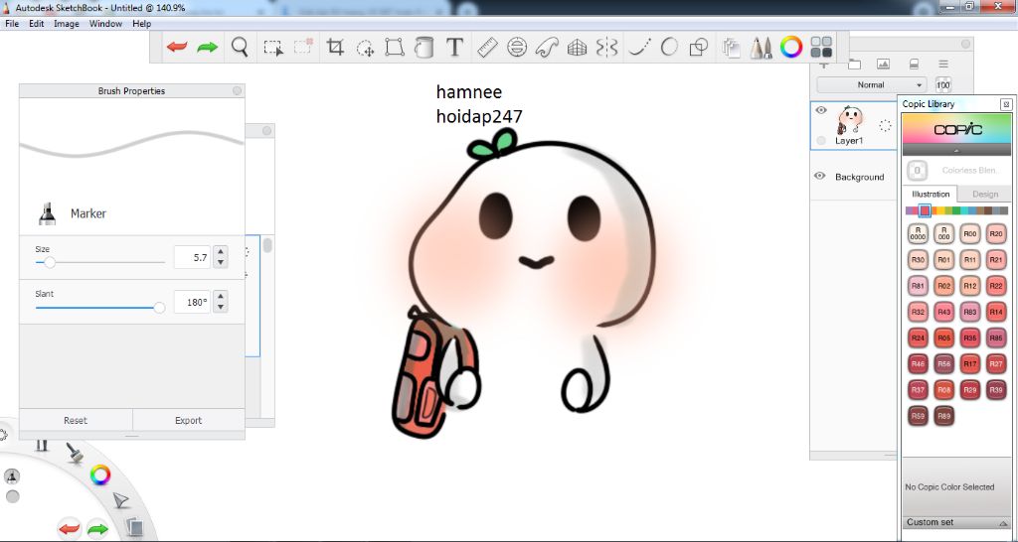Choose the Transform tool
The height and width of the screenshot is (542, 1018).
tap(394, 47)
